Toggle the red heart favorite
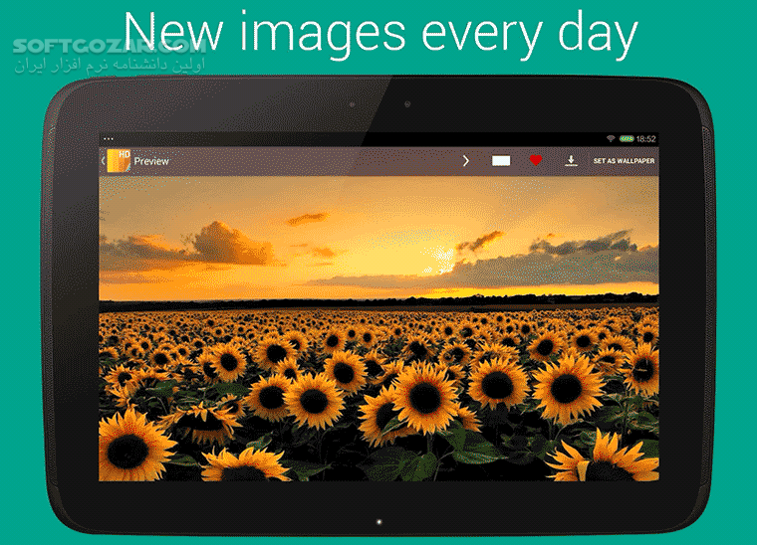757x545 pixels. (536, 160)
